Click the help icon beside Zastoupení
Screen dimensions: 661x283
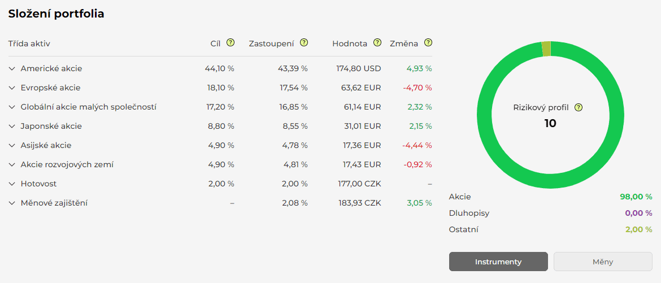(304, 43)
